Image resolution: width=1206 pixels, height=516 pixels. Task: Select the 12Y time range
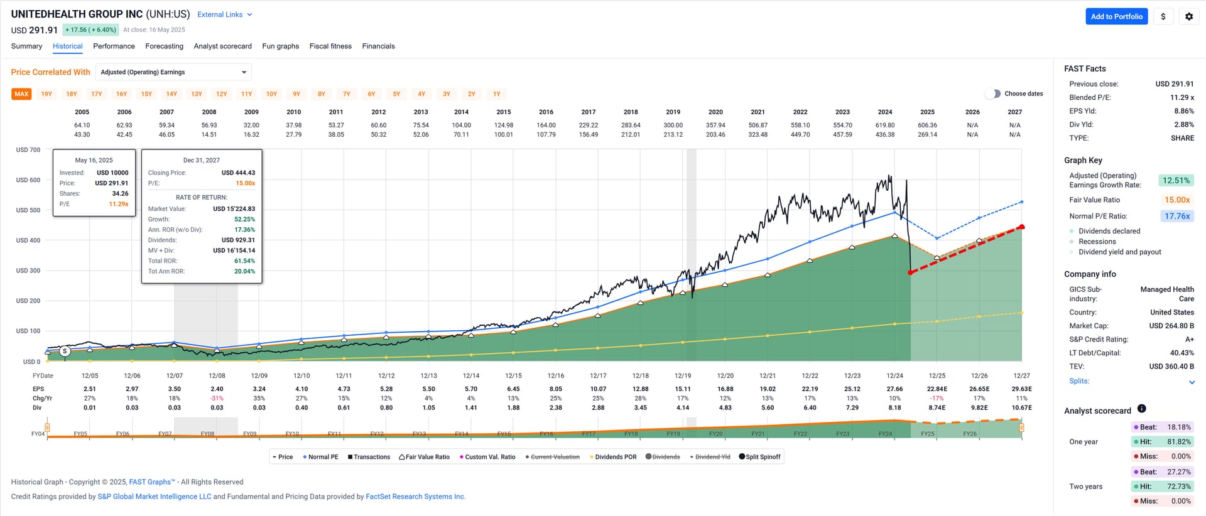(x=221, y=94)
